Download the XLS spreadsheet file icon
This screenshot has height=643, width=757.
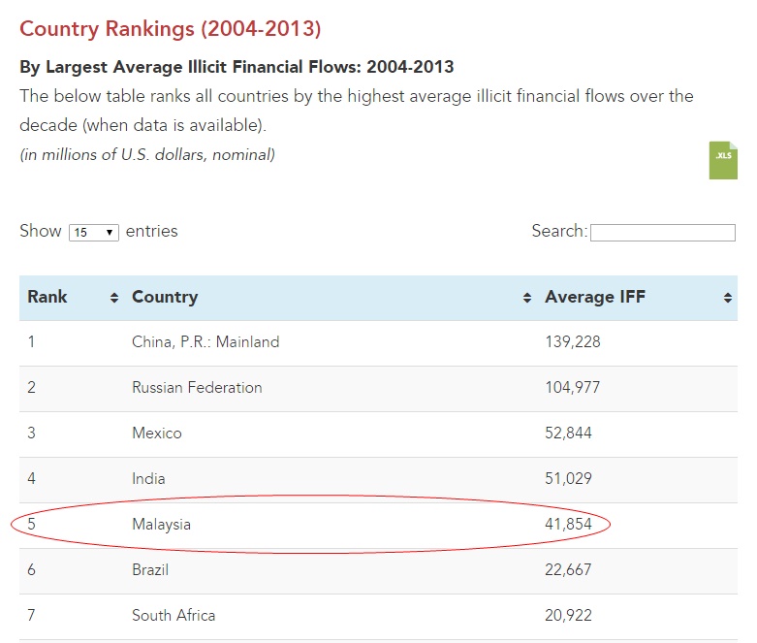723,160
